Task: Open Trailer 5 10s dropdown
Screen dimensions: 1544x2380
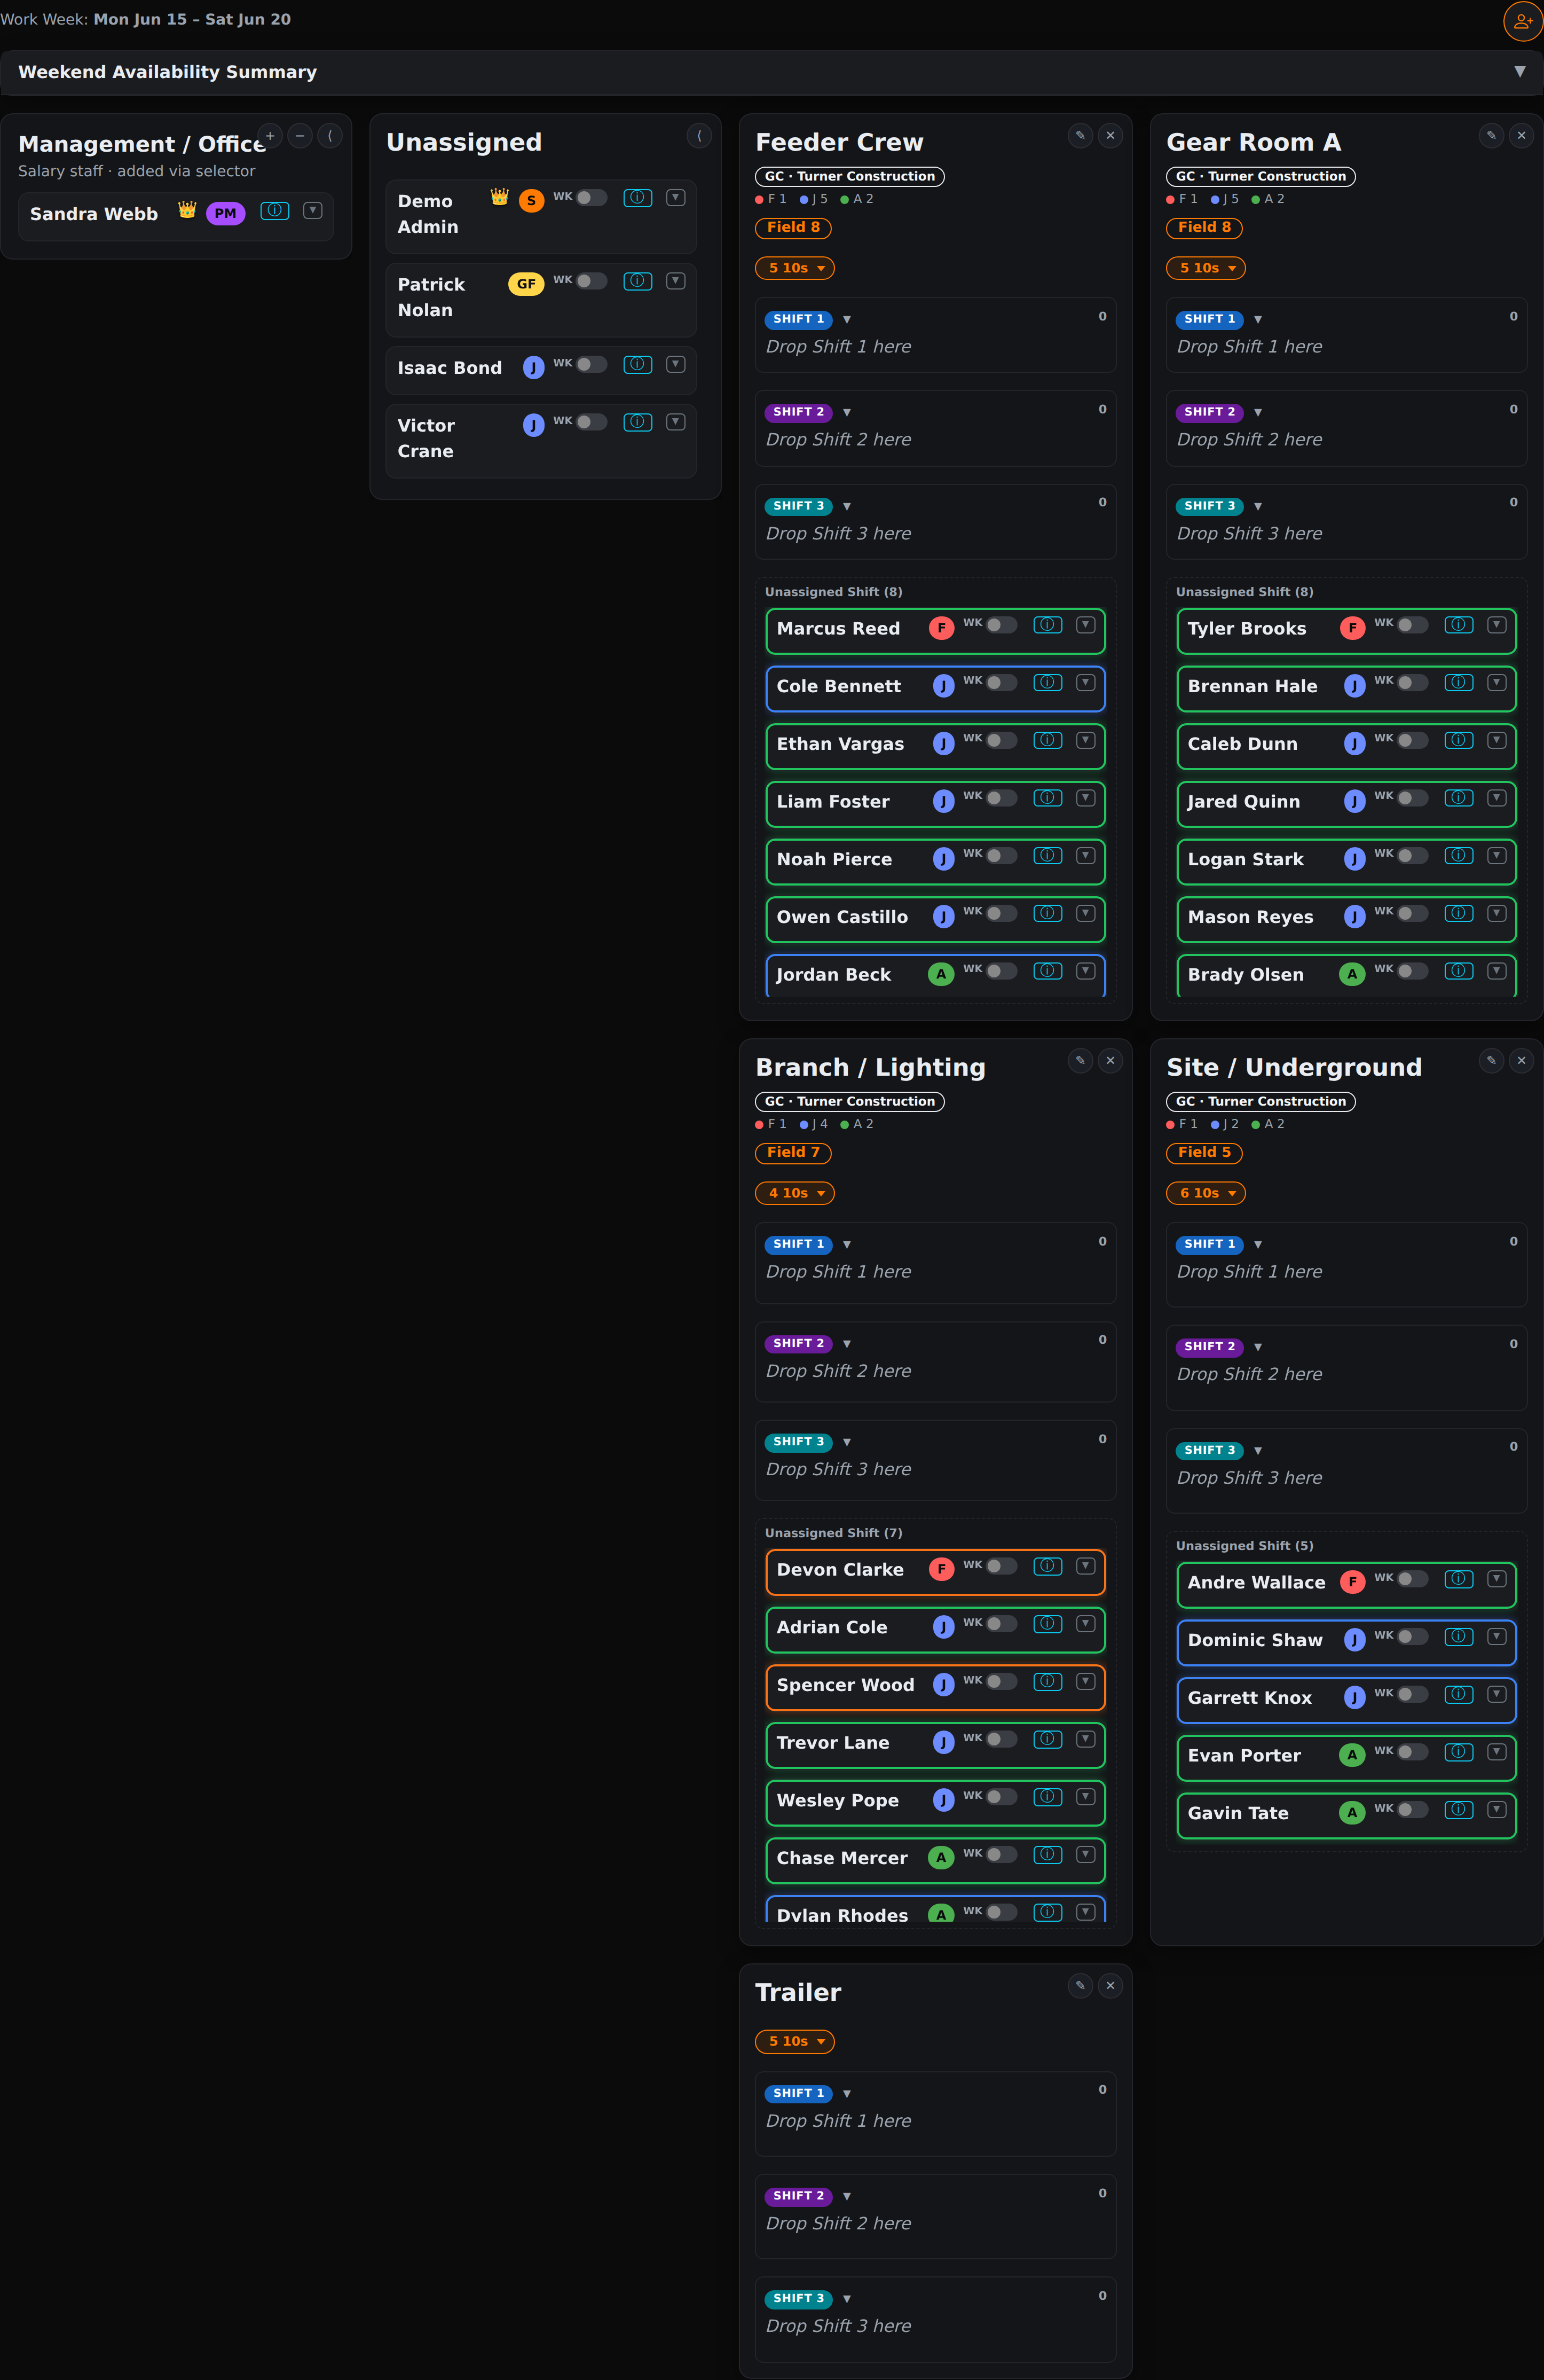Action: 794,2042
